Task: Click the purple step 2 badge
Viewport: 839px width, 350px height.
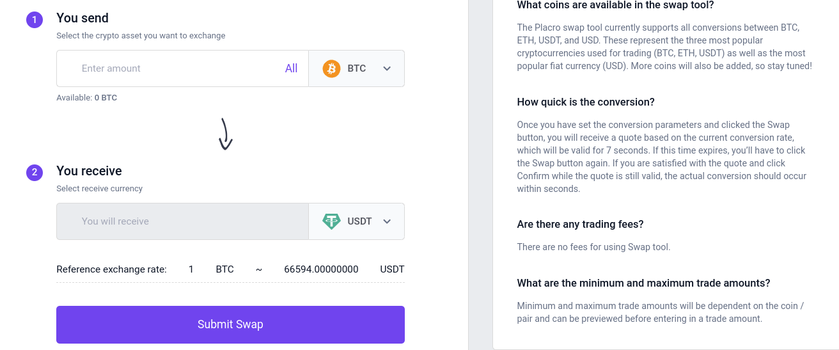Action: [x=34, y=173]
